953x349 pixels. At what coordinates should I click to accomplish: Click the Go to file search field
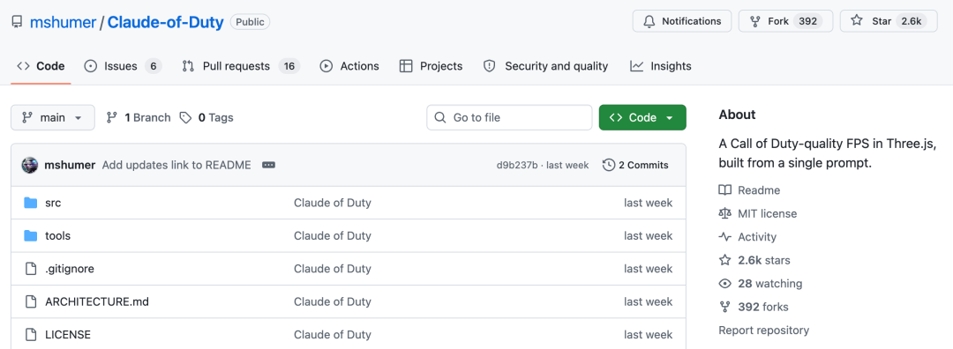[x=509, y=118]
